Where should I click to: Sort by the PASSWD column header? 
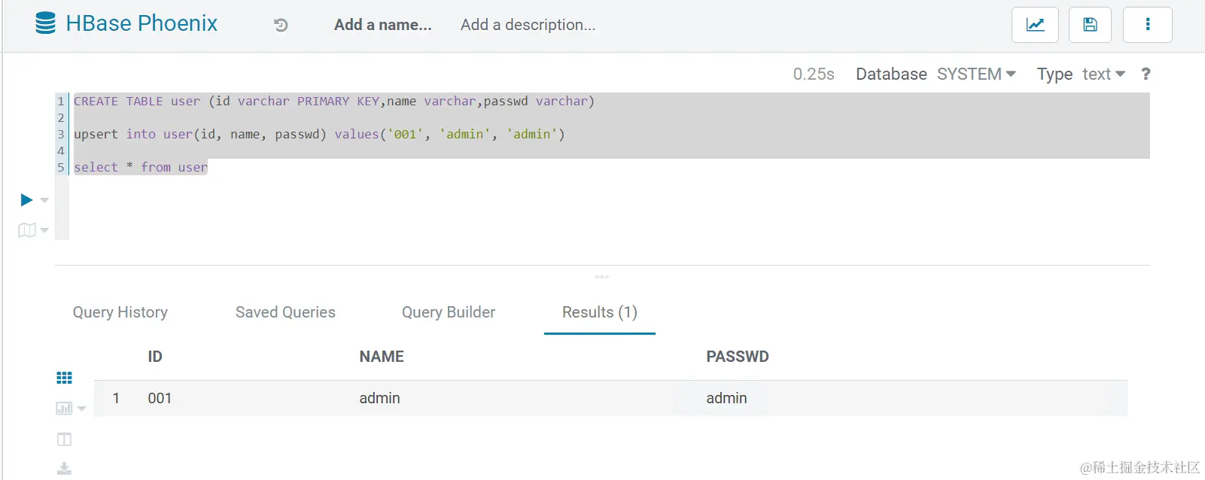tap(738, 357)
